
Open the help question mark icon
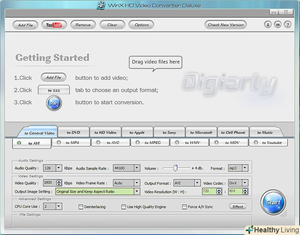coord(287,25)
